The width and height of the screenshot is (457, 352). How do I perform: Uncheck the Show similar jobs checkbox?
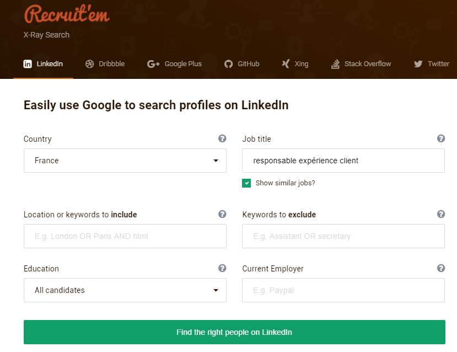[246, 183]
